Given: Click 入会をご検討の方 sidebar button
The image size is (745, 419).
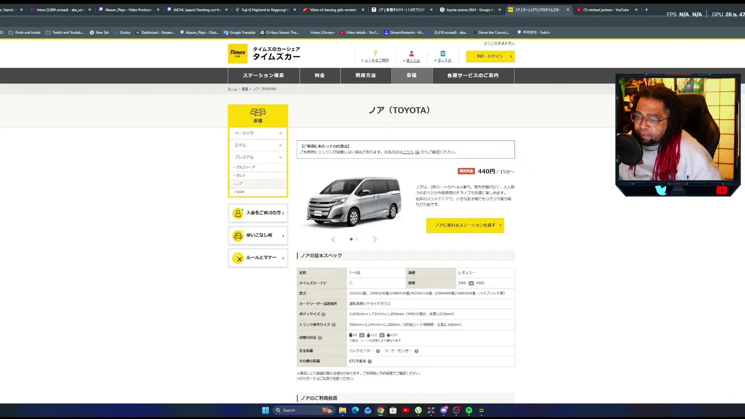Looking at the screenshot, I should [258, 213].
